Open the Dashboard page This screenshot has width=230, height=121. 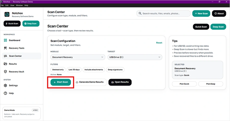21,40
